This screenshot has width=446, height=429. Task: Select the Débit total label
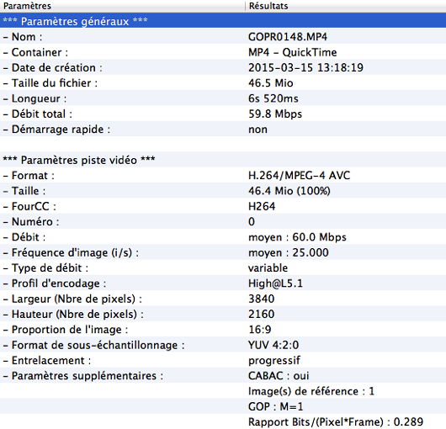38,114
